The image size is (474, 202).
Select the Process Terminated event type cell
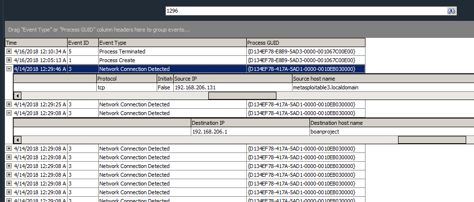coord(173,51)
